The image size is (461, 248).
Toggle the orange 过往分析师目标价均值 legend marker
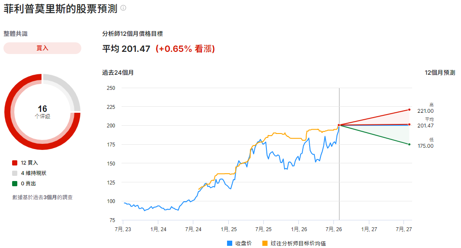point(265,243)
